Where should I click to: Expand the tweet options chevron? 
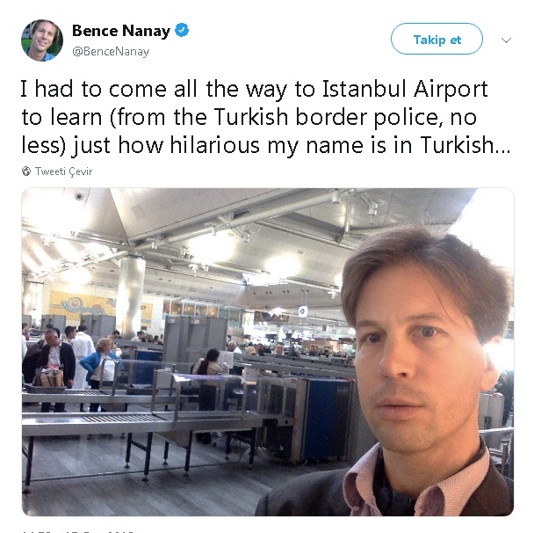[x=506, y=40]
